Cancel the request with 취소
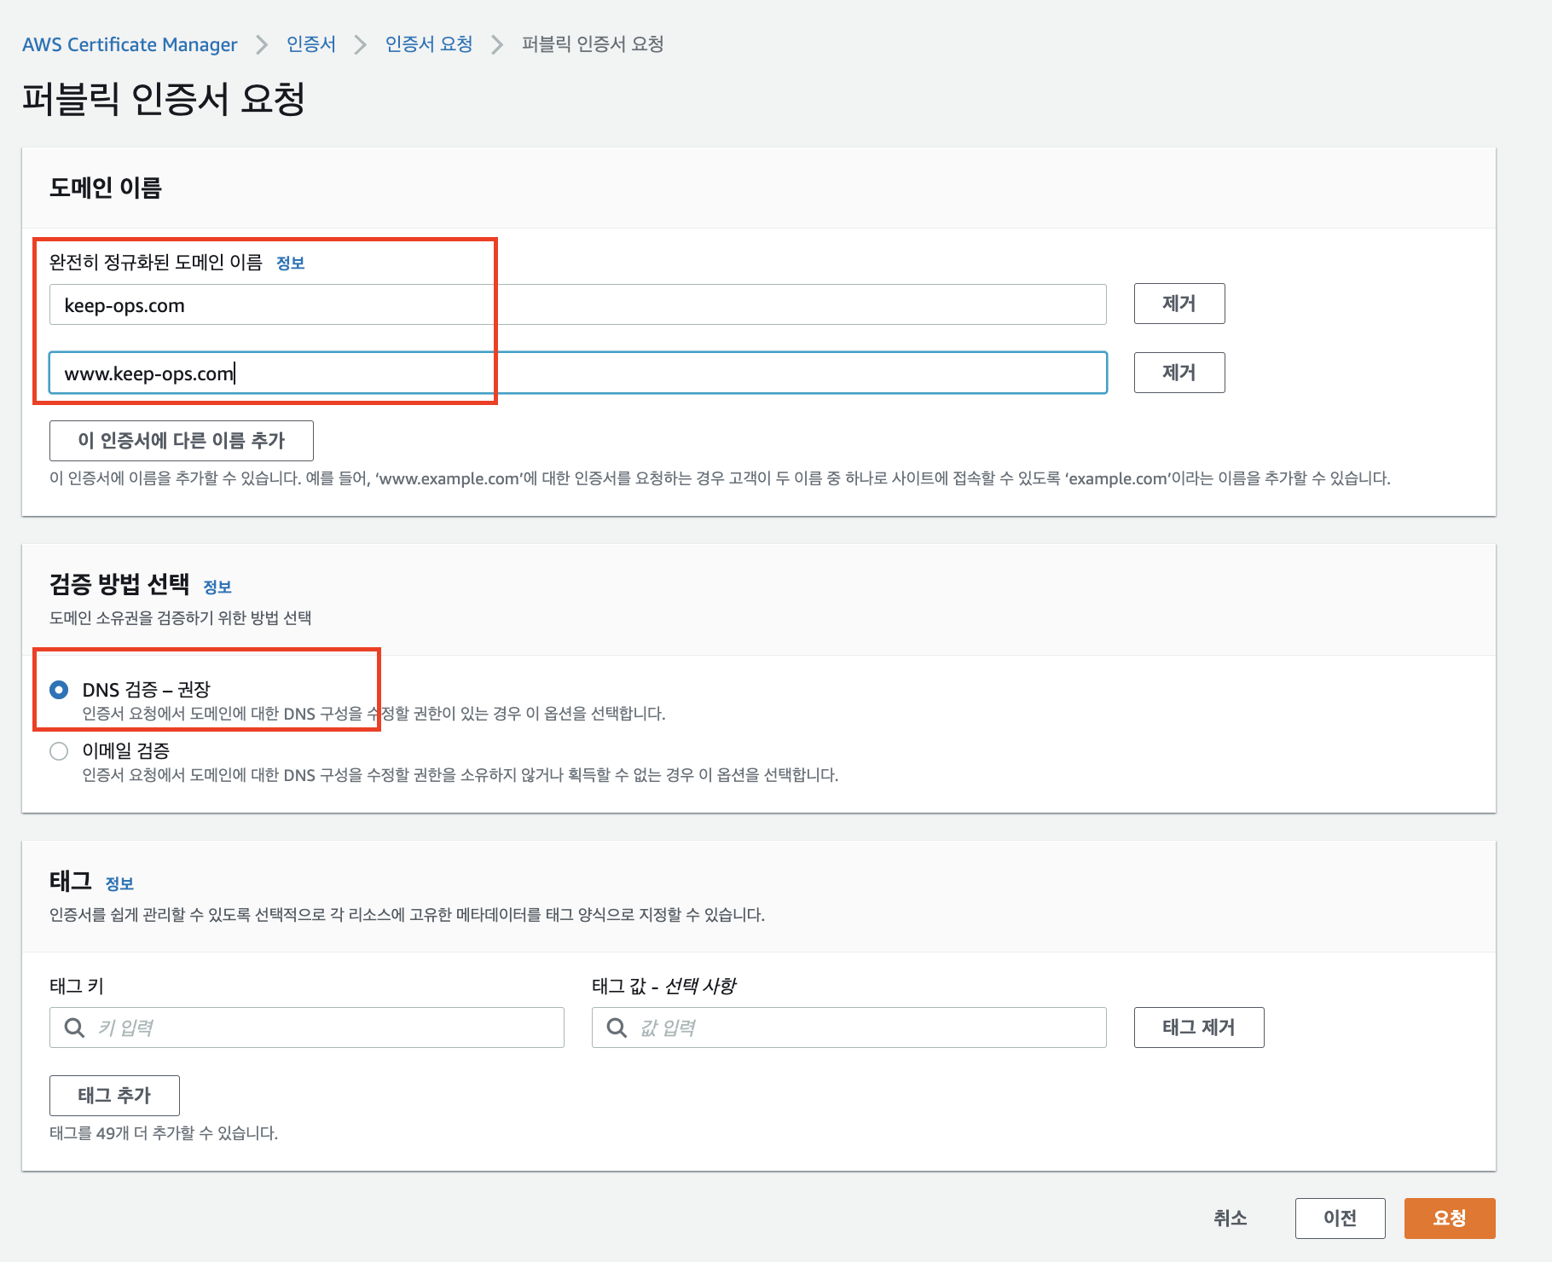Viewport: 1552px width, 1262px height. [1231, 1219]
